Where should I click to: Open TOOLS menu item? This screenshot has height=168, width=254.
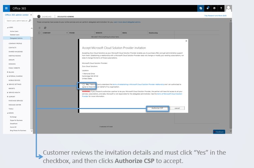coord(11,109)
